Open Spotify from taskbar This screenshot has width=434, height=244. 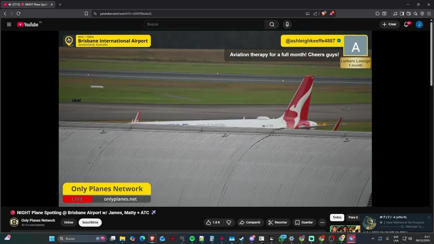192,239
